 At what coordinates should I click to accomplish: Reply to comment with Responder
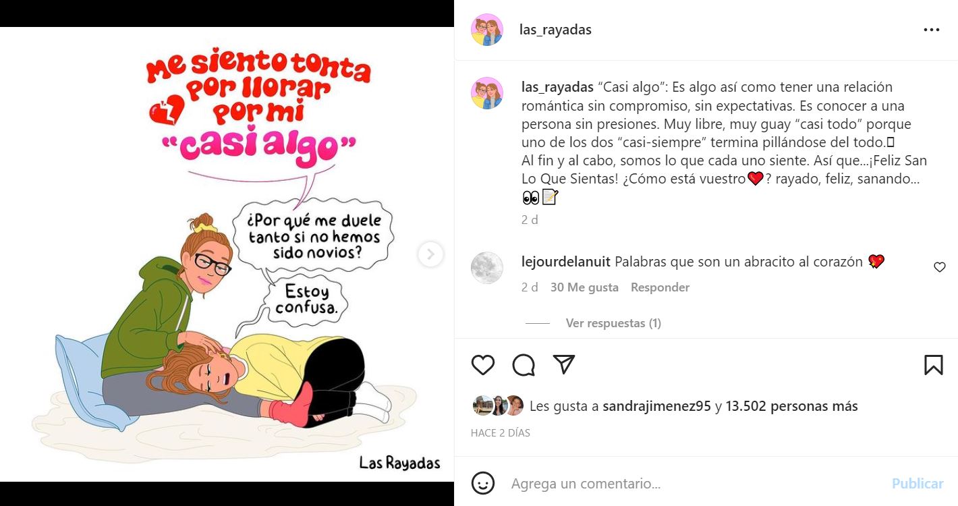(x=660, y=287)
